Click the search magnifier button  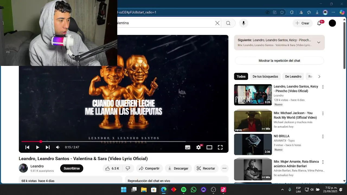(x=228, y=23)
